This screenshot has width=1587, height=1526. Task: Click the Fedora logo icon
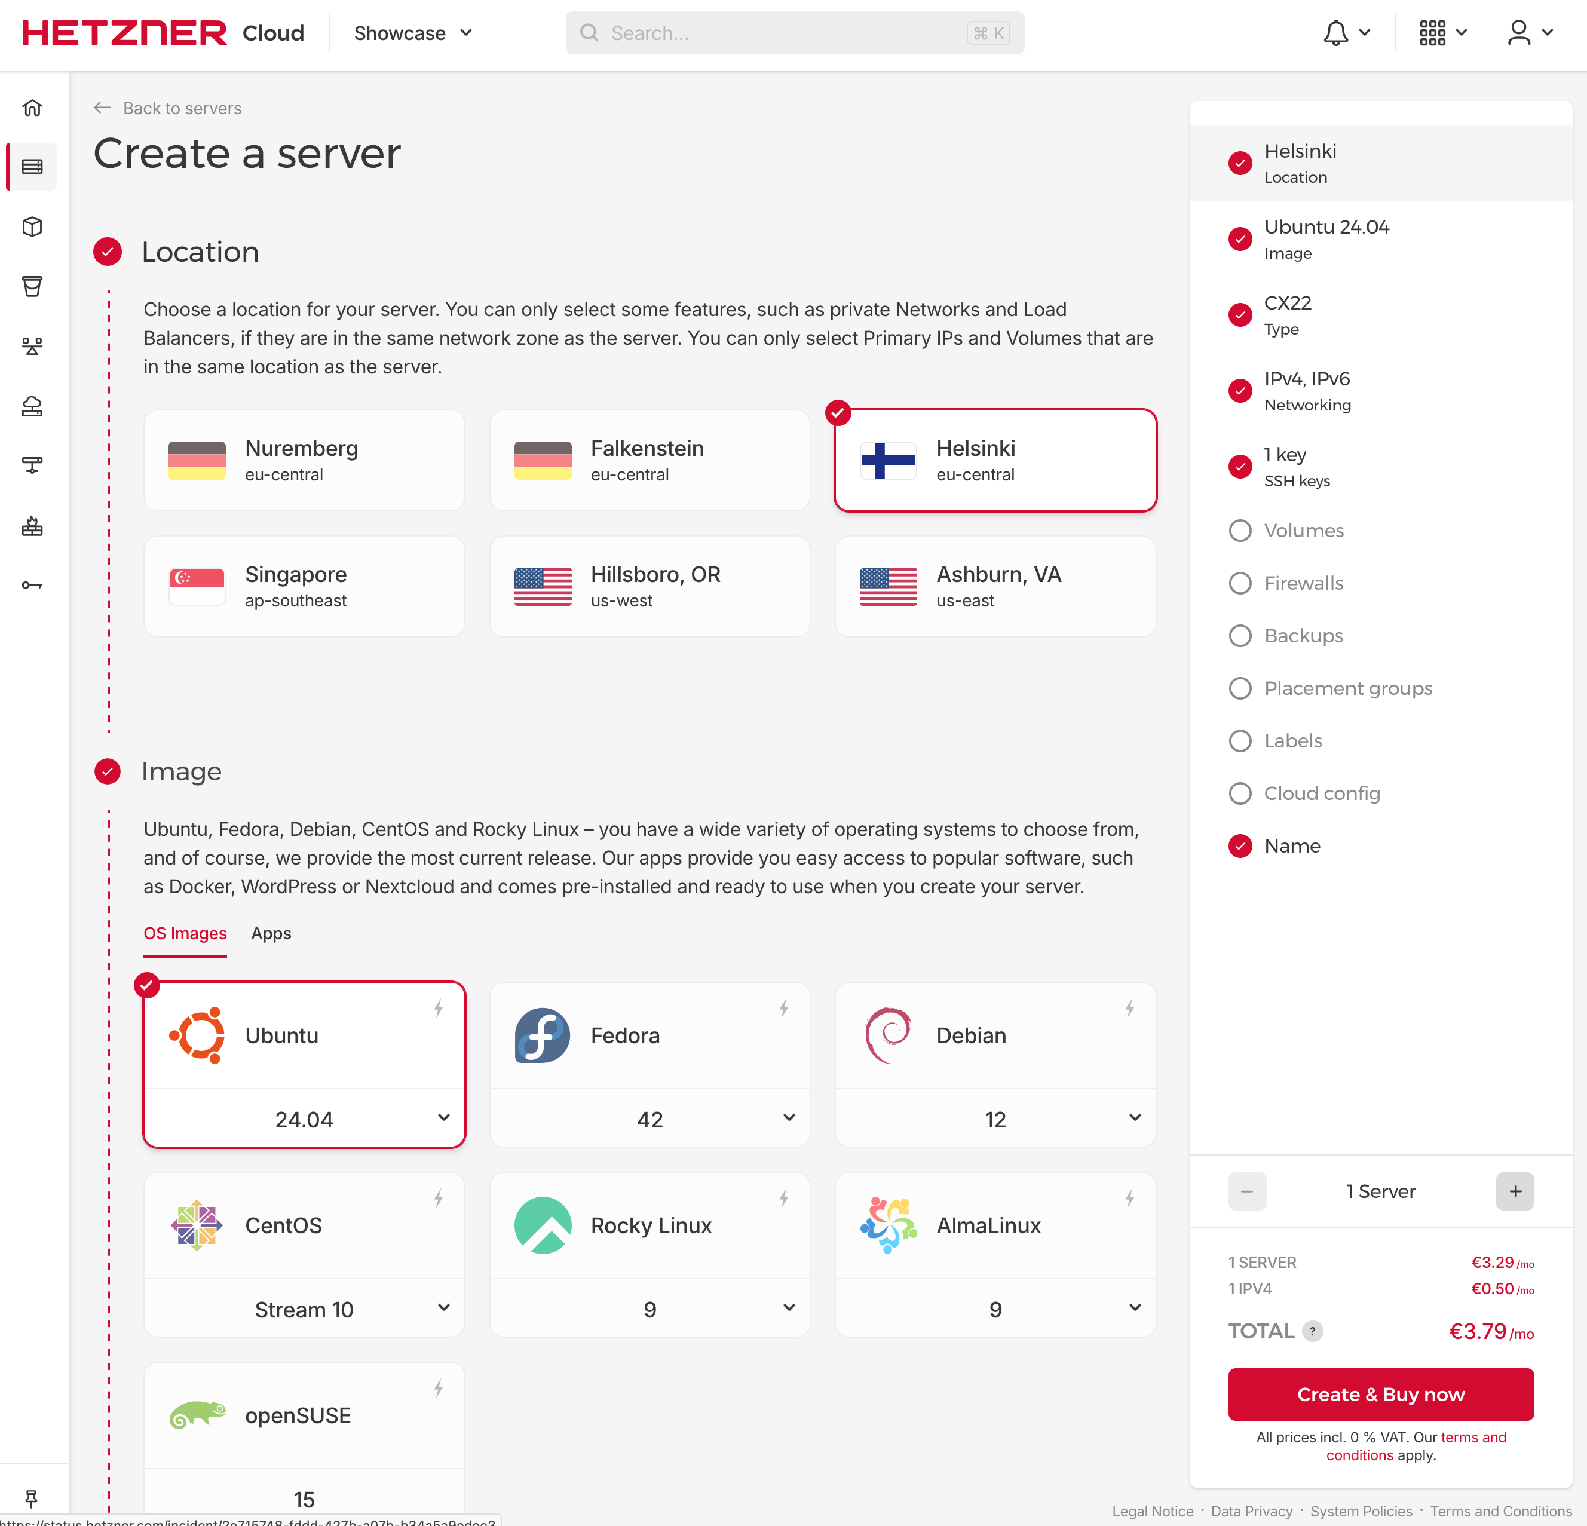[x=543, y=1035]
